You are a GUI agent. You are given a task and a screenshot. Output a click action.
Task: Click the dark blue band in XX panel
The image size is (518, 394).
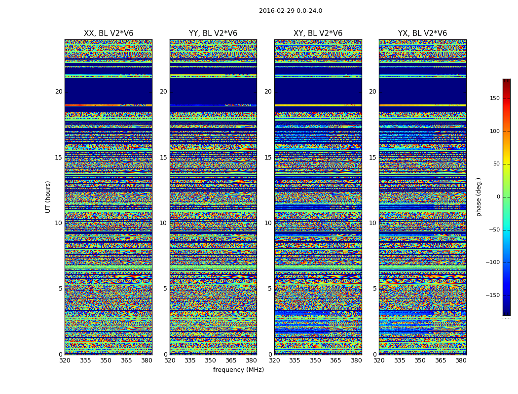(x=109, y=91)
